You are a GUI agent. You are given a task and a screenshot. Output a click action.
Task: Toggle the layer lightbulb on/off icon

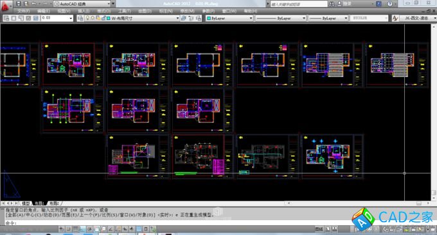click(87, 18)
